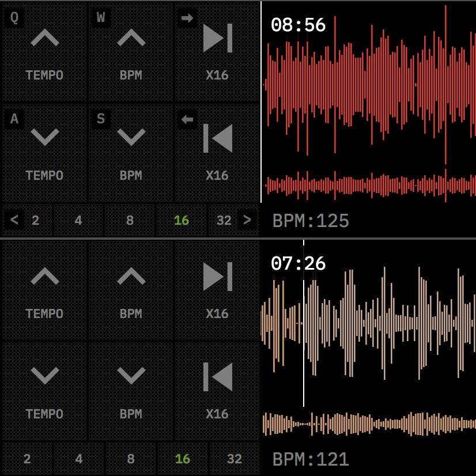Click the red main waveform of top deck

pyautogui.click(x=369, y=85)
